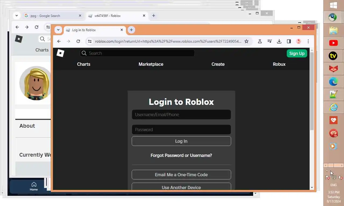
Task: Open the Windows Start button
Action: pos(334,5)
